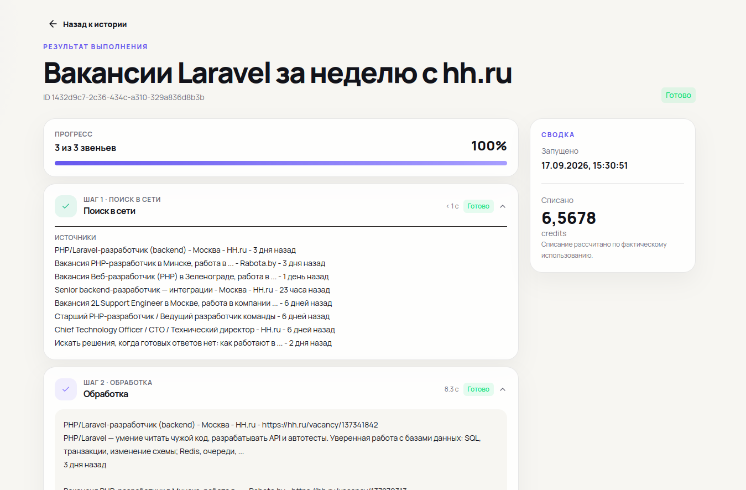
Task: Click source Искать решения, когда готовых ответов нет
Action: [x=194, y=343]
